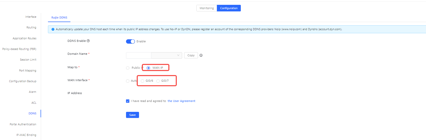The width and height of the screenshot is (426, 140).
Task: Click the DDNS Enable help question-mark icon
Action: tap(88, 41)
